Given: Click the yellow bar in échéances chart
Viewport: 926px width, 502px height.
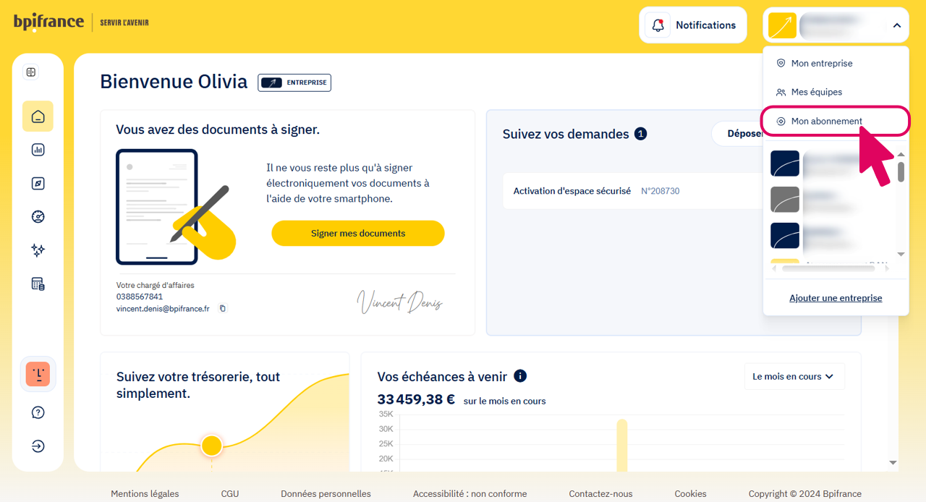Looking at the screenshot, I should (x=621, y=445).
